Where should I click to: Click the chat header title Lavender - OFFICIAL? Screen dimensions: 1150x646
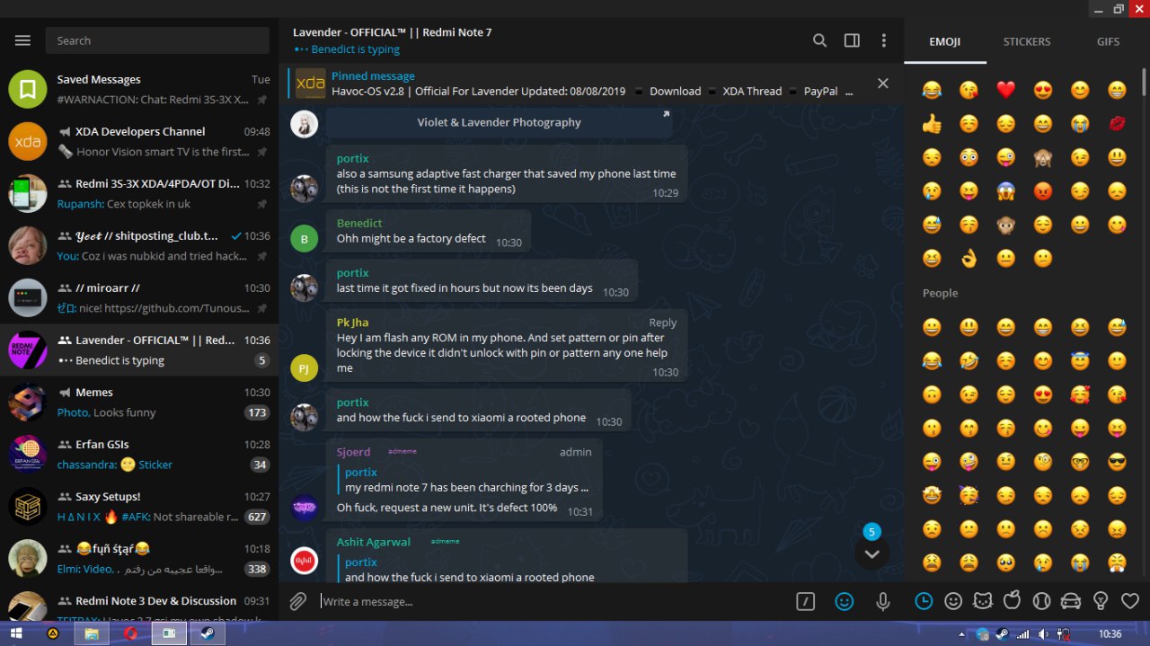click(x=392, y=32)
